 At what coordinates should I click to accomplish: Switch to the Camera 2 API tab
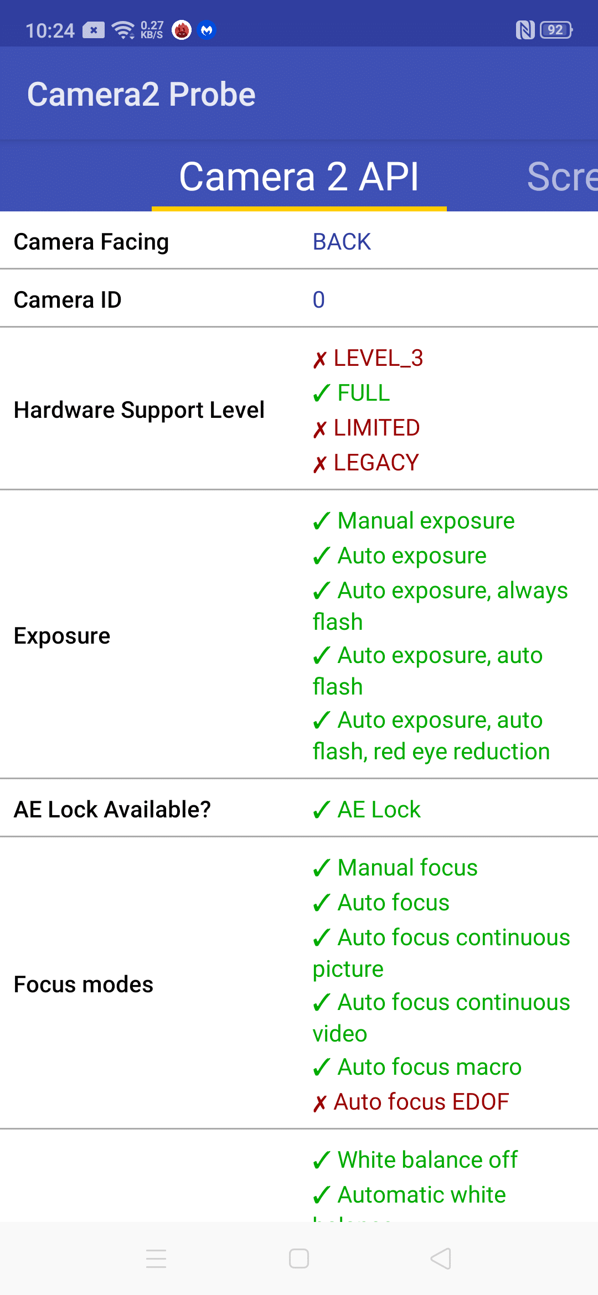pos(299,177)
